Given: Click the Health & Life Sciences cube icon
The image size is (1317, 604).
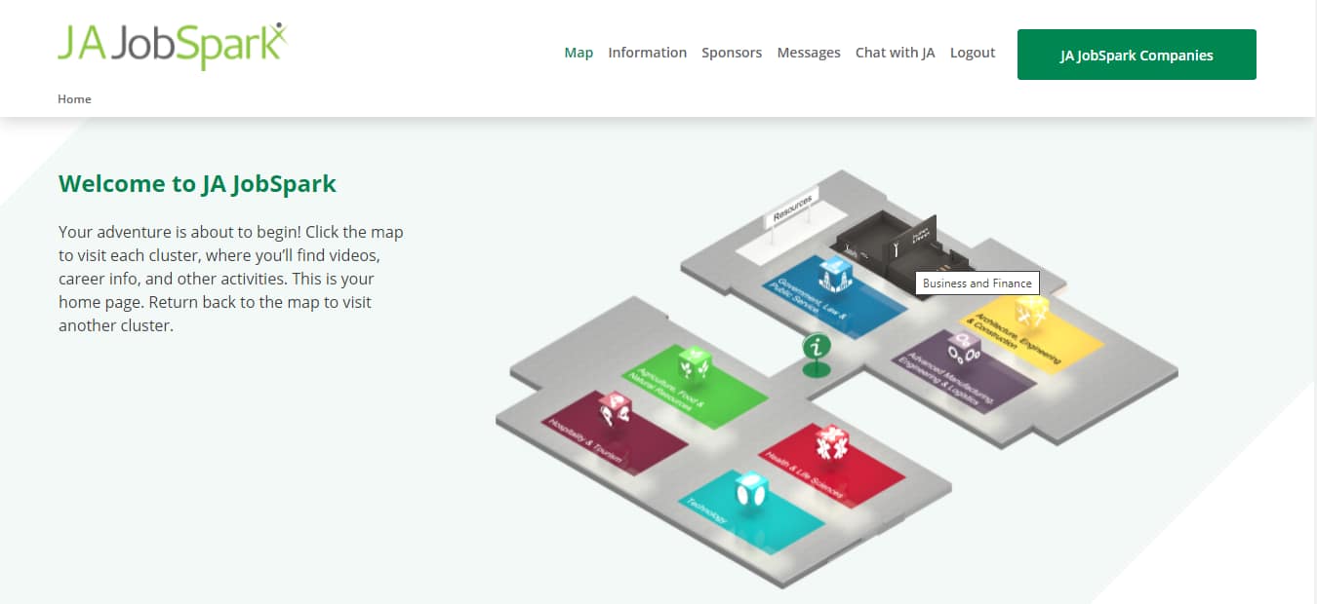Looking at the screenshot, I should pos(831,443).
